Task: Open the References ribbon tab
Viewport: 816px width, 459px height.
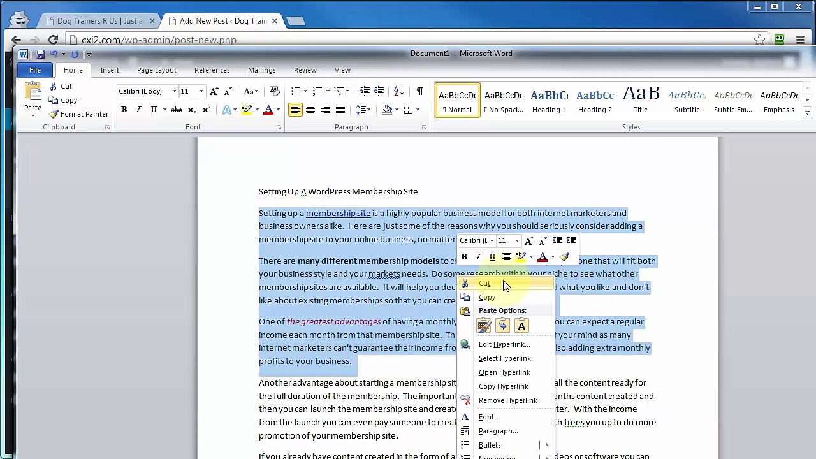Action: 212,70
